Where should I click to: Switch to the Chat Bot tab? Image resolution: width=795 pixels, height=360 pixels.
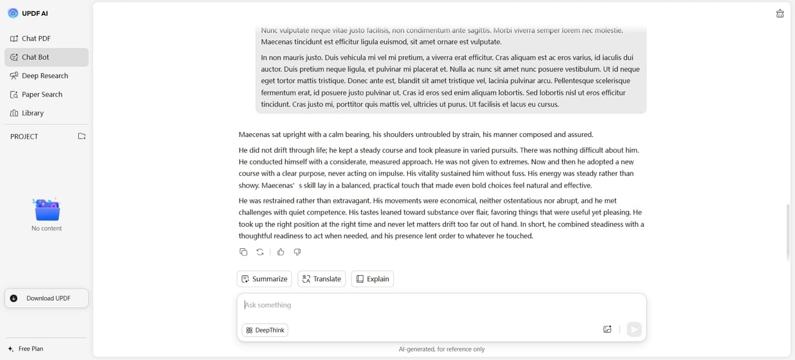click(35, 56)
